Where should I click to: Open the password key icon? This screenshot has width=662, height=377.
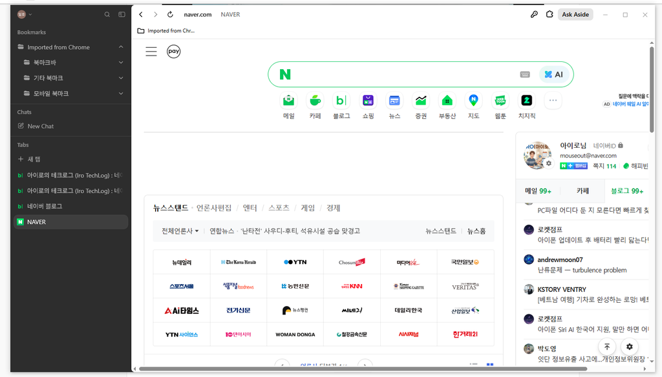(x=534, y=14)
